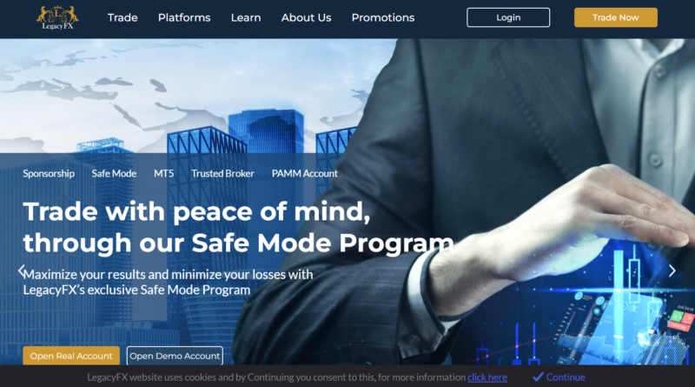Select the Promotions menu item
Viewport: 695px width, 387px height.
click(x=383, y=17)
